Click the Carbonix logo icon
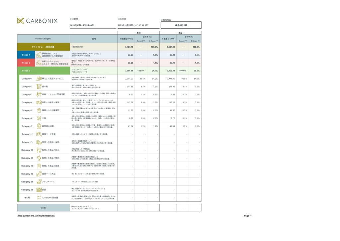The height and width of the screenshot is (241, 340). [21, 21]
